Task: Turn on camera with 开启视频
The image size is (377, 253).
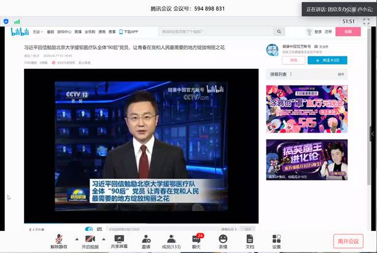Action: pos(90,240)
